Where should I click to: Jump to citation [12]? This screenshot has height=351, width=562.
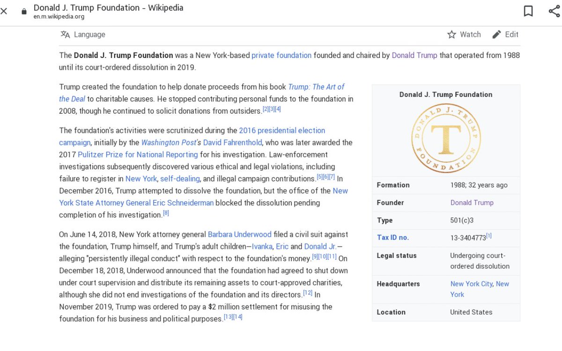308,293
